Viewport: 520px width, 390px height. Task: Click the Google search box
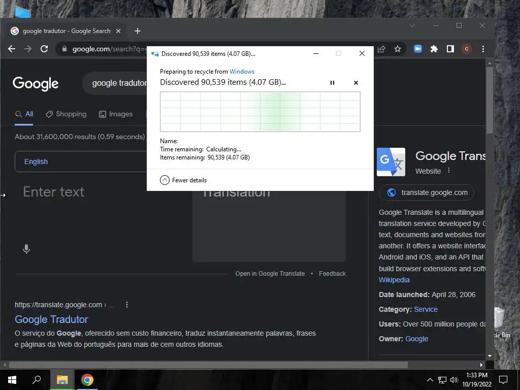tap(114, 83)
